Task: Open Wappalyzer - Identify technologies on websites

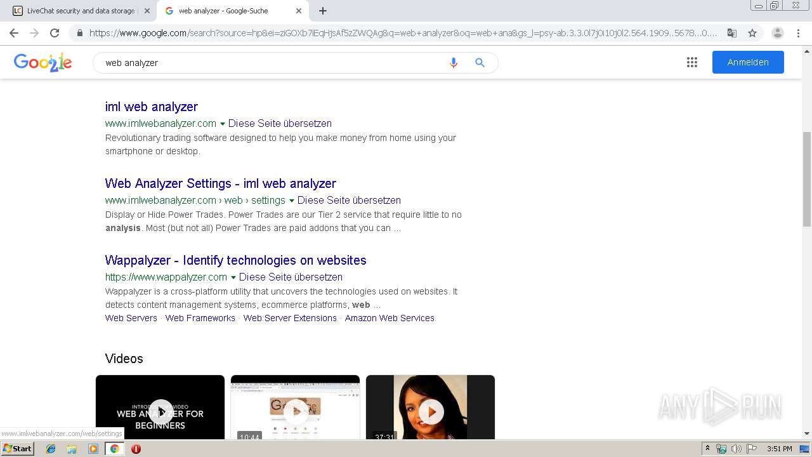Action: point(236,260)
